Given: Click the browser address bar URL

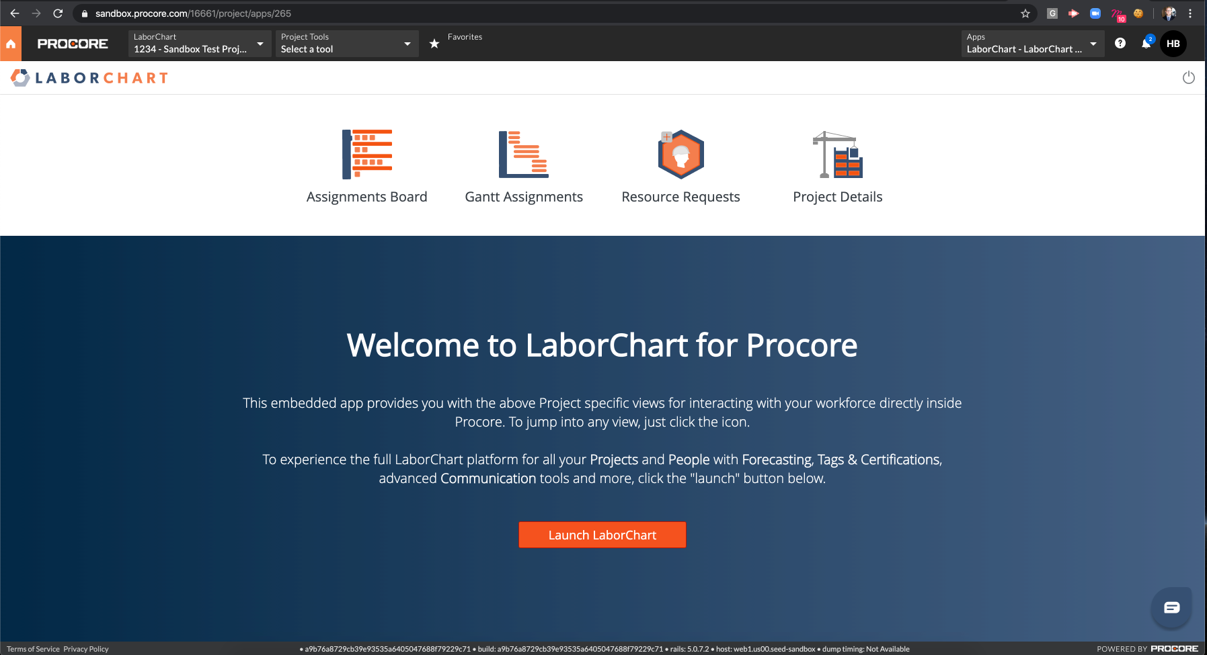Looking at the screenshot, I should (193, 13).
